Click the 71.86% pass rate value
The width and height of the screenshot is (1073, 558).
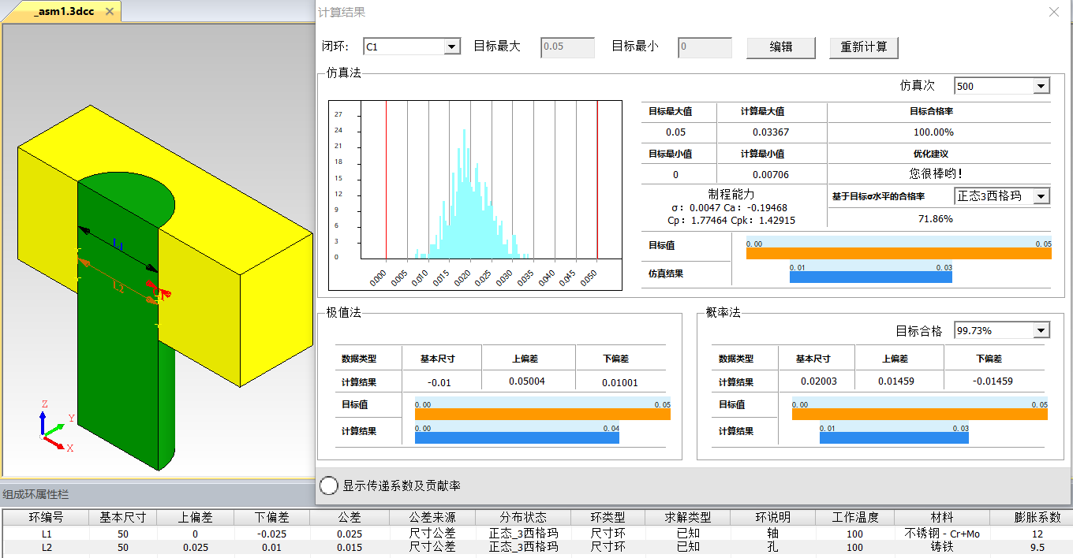tap(936, 218)
